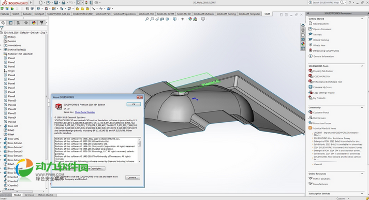Open the SolidCAM Operations tab
This screenshot has width=369, height=200.
(125, 14)
